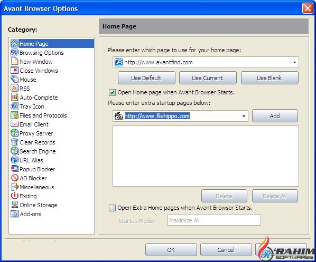The image size is (316, 262).
Task: Click the Proxy Server globe icon
Action: coord(14,133)
